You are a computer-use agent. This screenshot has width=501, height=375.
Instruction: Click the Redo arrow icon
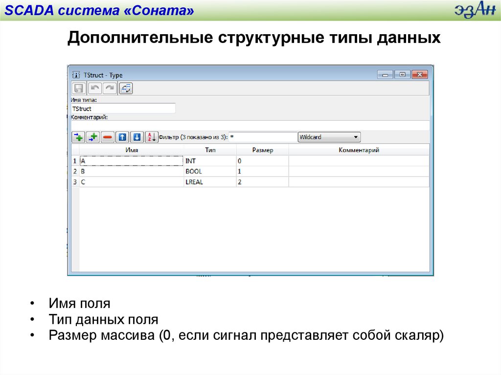tap(110, 88)
